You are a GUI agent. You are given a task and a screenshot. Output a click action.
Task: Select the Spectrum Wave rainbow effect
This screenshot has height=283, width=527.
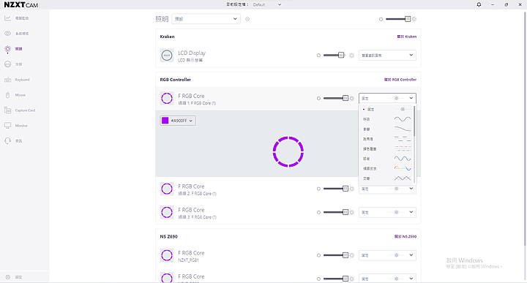pyautogui.click(x=386, y=168)
